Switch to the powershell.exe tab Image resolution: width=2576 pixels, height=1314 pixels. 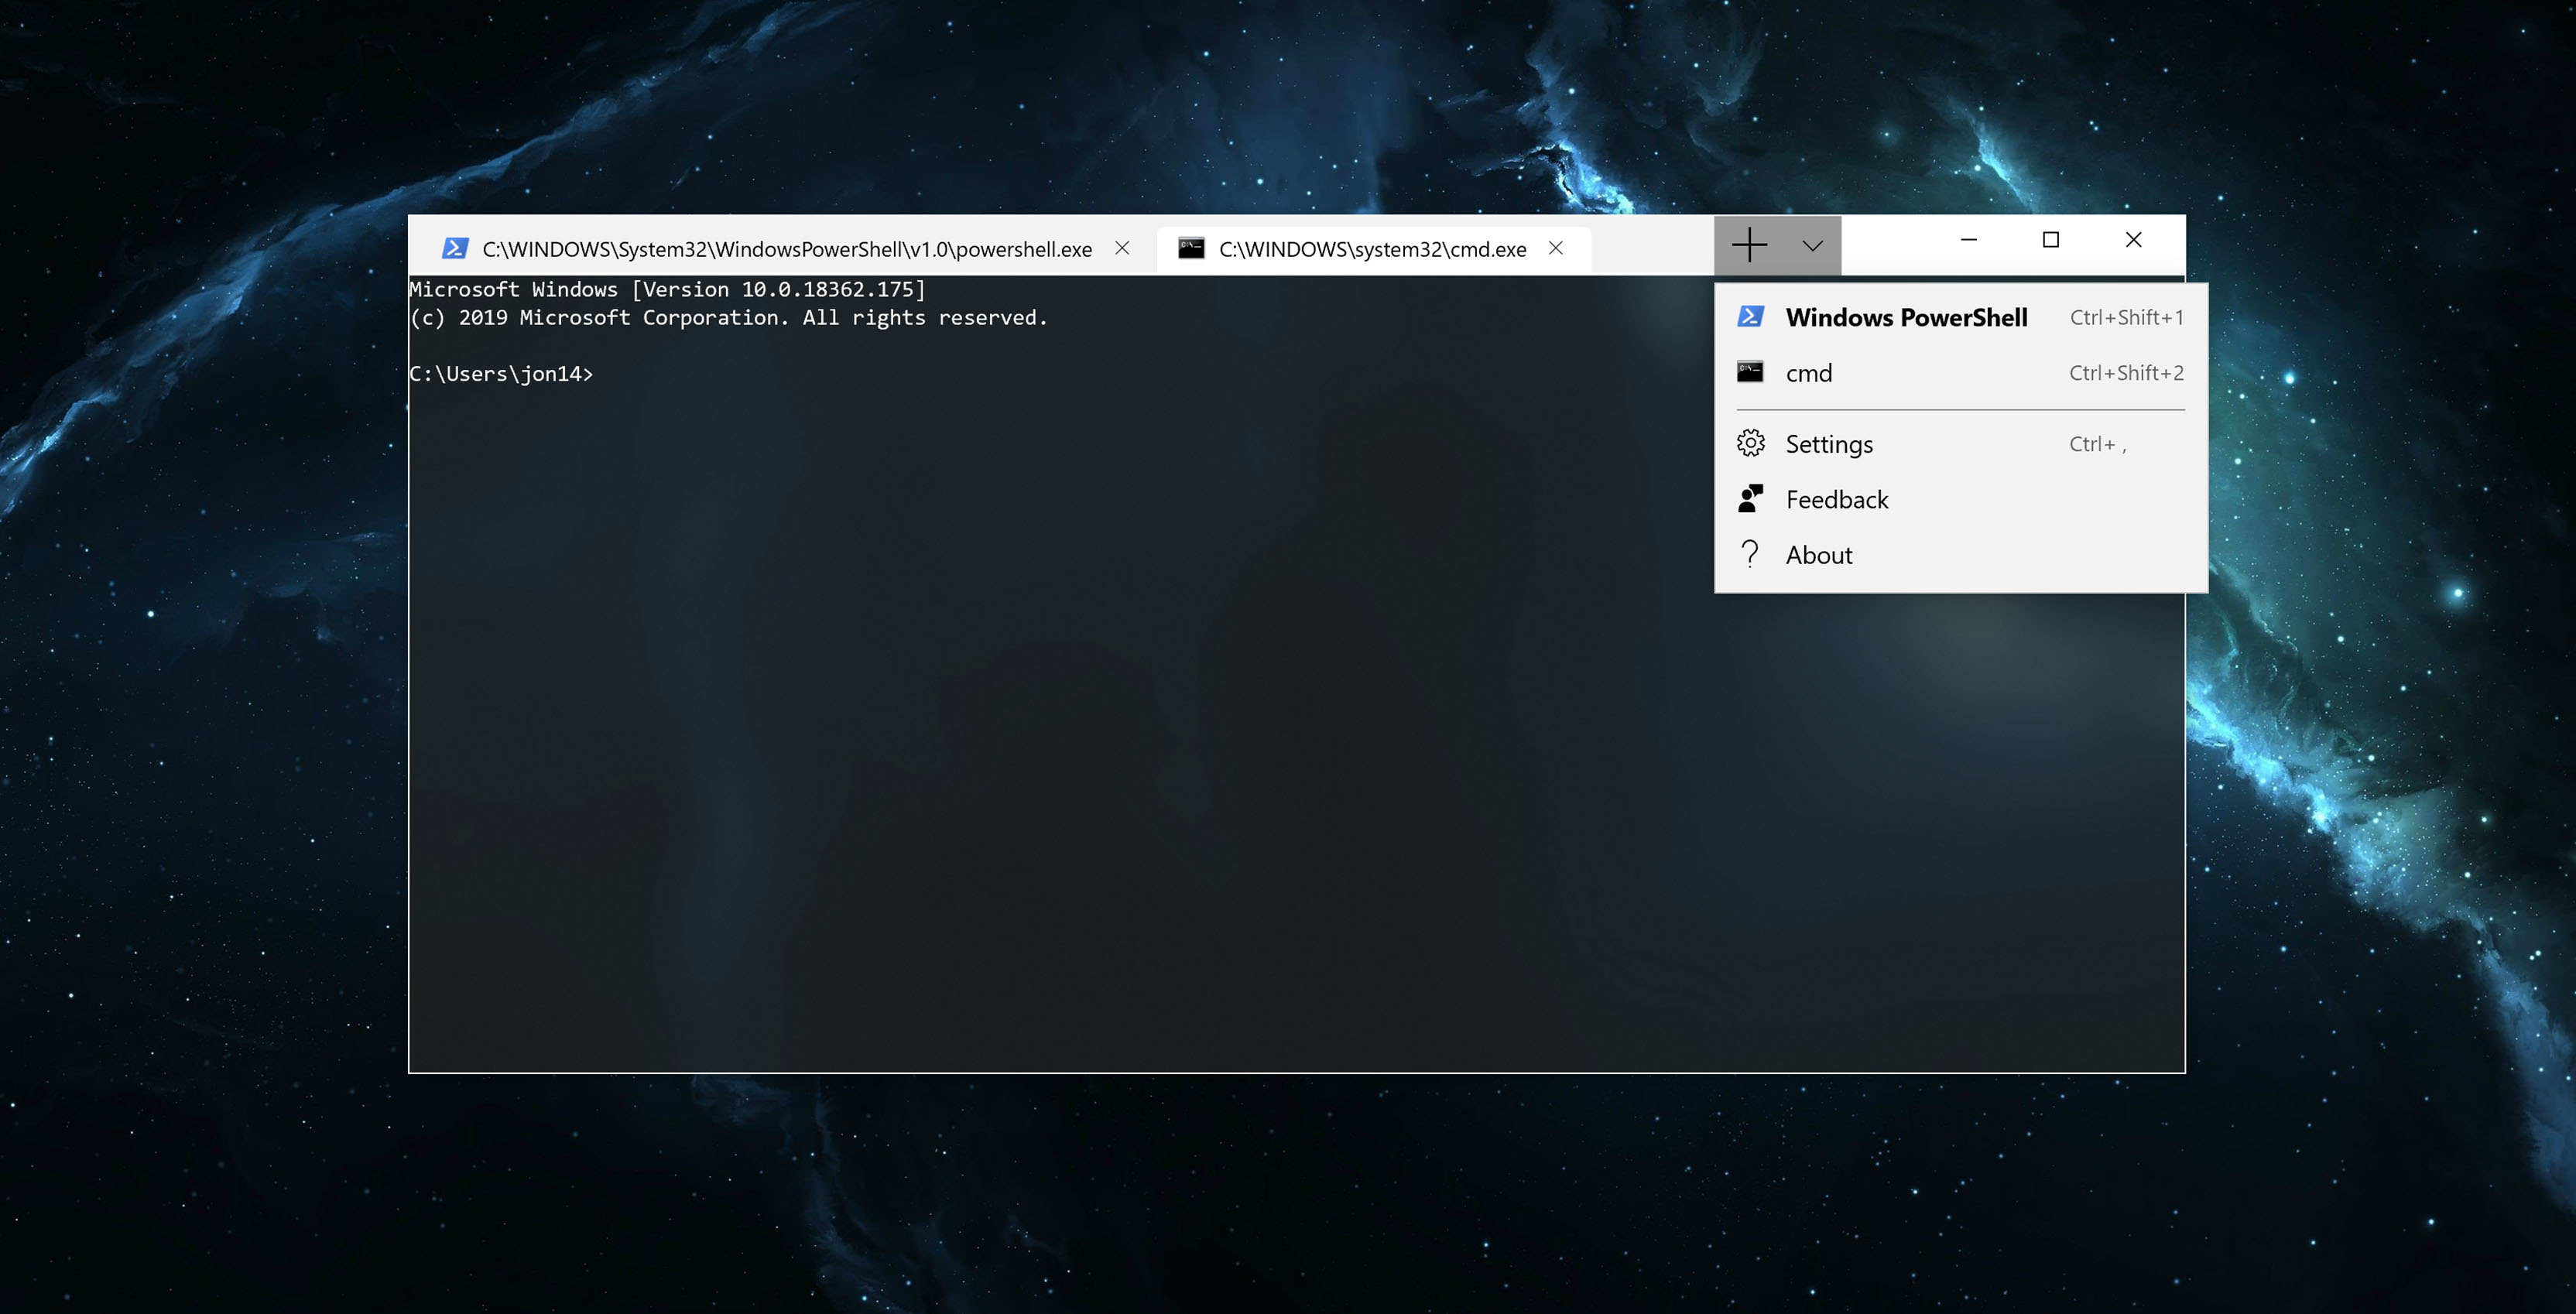pos(787,248)
